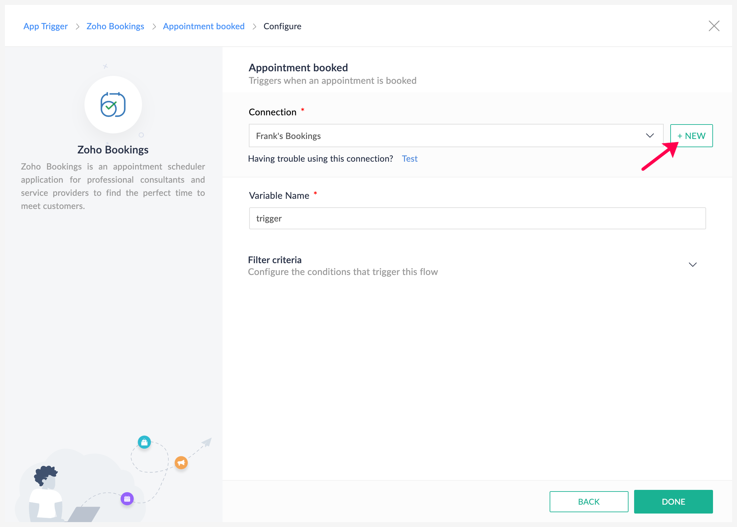Click the Test connection link
Viewport: 737px width, 527px height.
(x=410, y=159)
